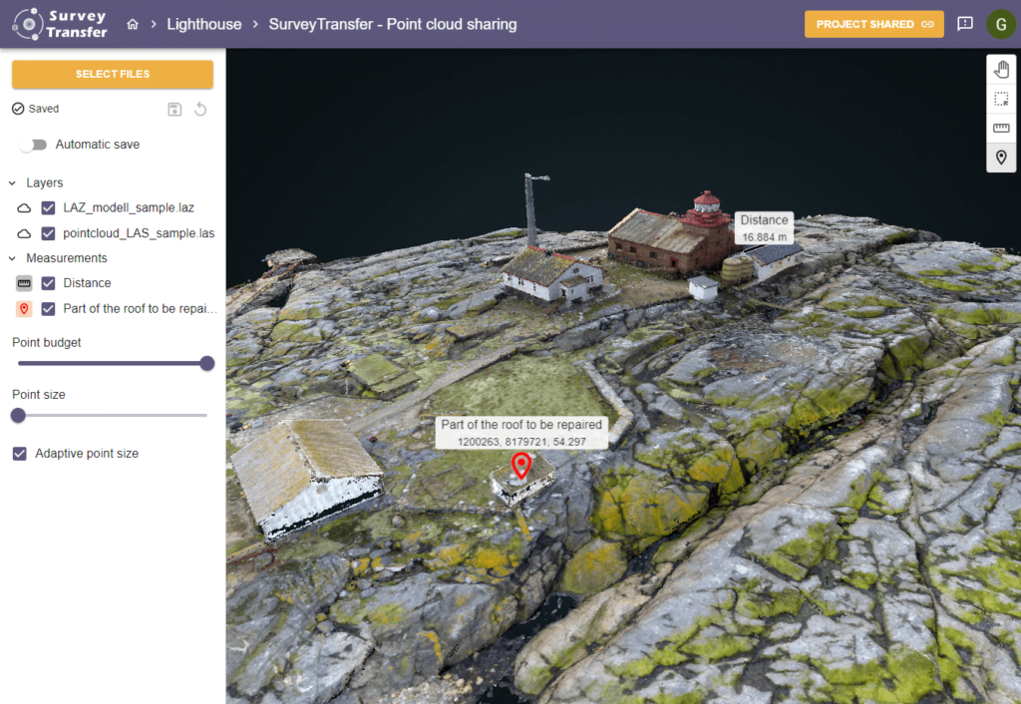
Task: Select the location marker tool
Action: point(1001,158)
